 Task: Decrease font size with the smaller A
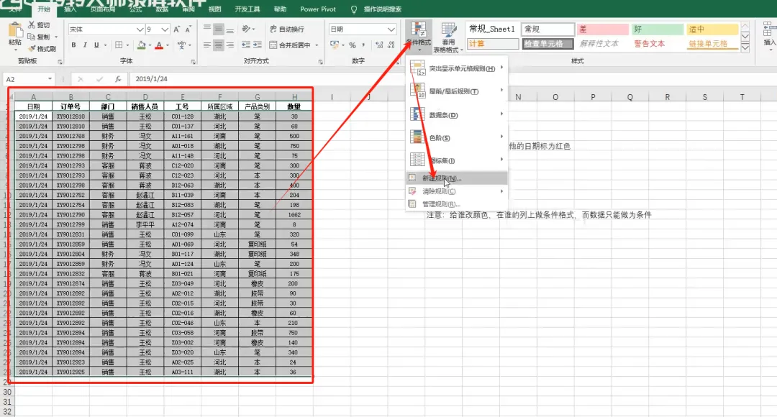click(188, 29)
